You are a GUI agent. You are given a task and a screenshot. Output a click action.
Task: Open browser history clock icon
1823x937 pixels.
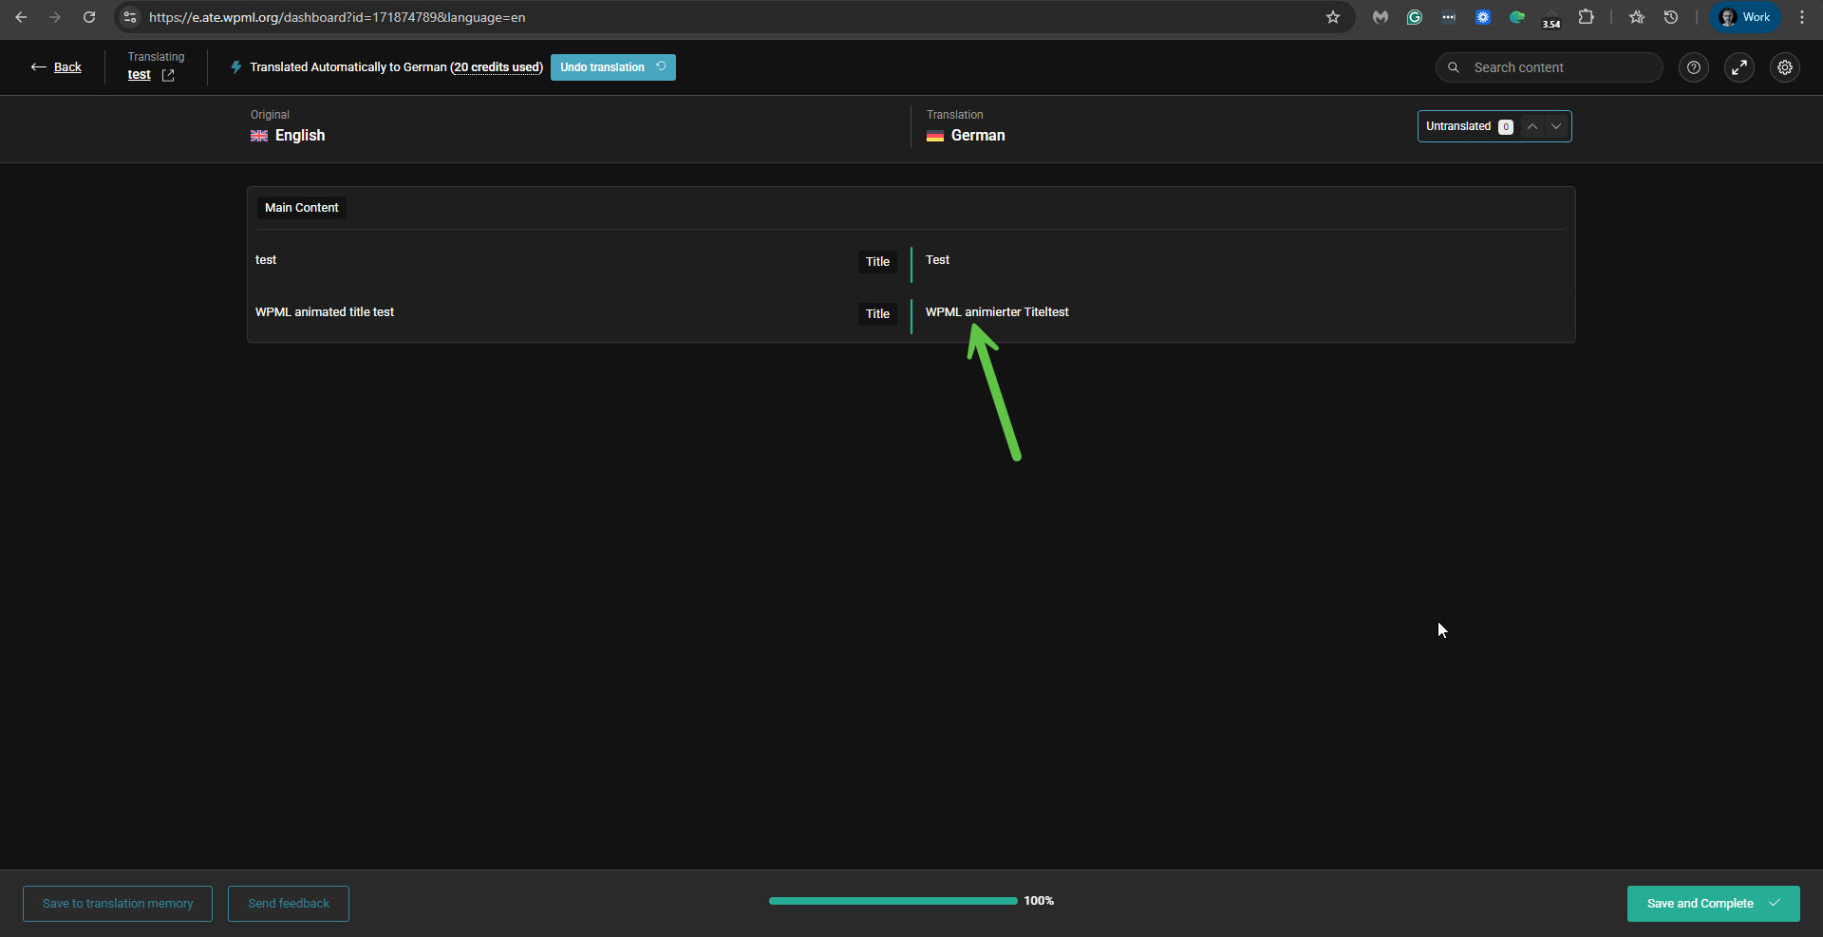[1670, 17]
